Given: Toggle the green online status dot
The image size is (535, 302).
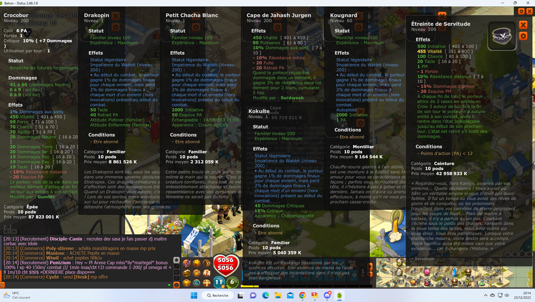Looking at the screenshot, I should tap(169, 286).
